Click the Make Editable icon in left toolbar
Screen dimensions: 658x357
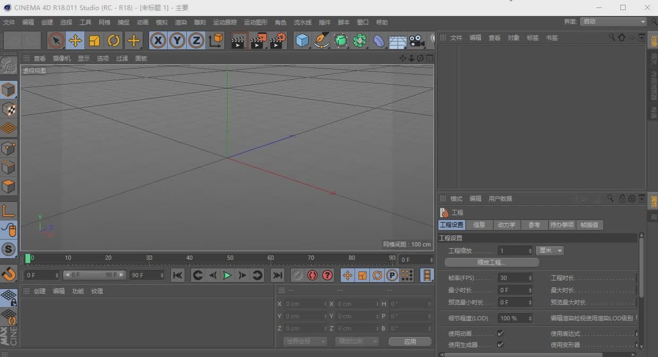click(8, 66)
